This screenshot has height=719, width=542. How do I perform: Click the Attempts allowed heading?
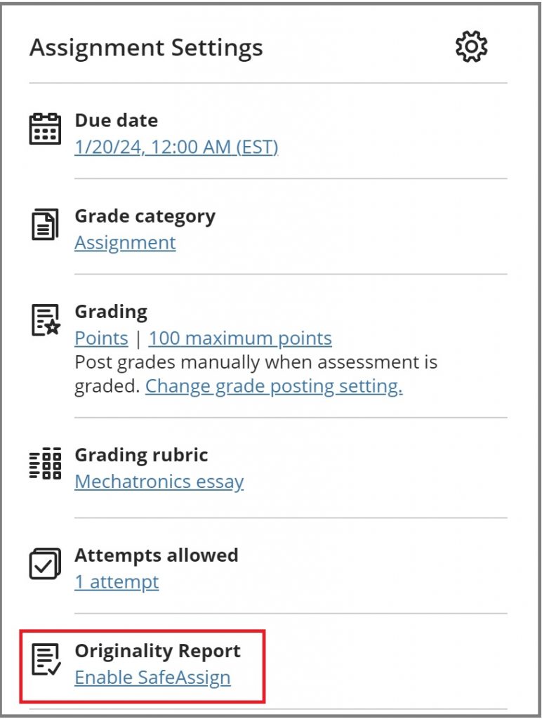pos(157,555)
